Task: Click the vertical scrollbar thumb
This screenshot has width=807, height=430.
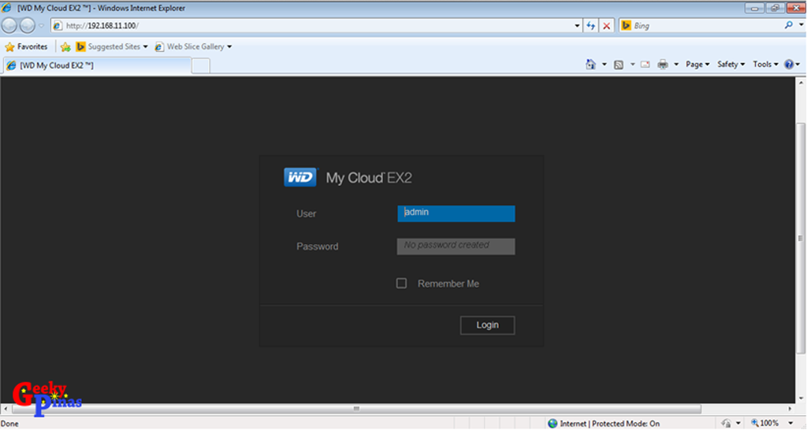Action: coord(801,238)
